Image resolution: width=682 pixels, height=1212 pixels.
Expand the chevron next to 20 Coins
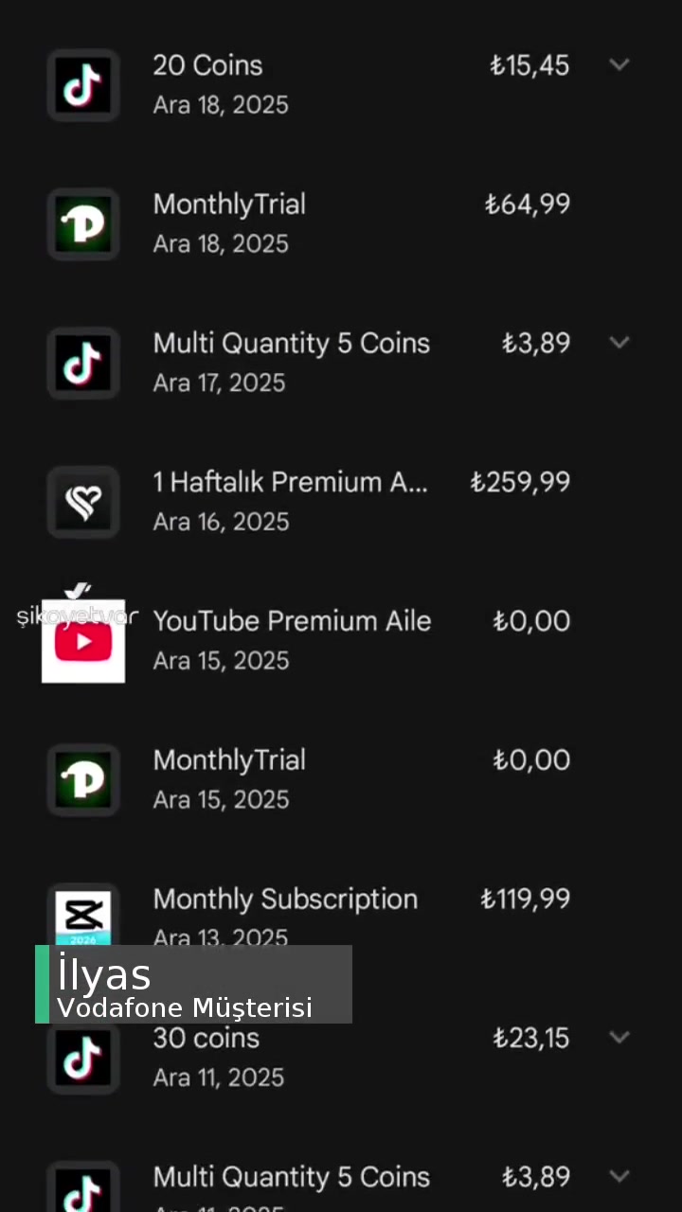(x=619, y=64)
